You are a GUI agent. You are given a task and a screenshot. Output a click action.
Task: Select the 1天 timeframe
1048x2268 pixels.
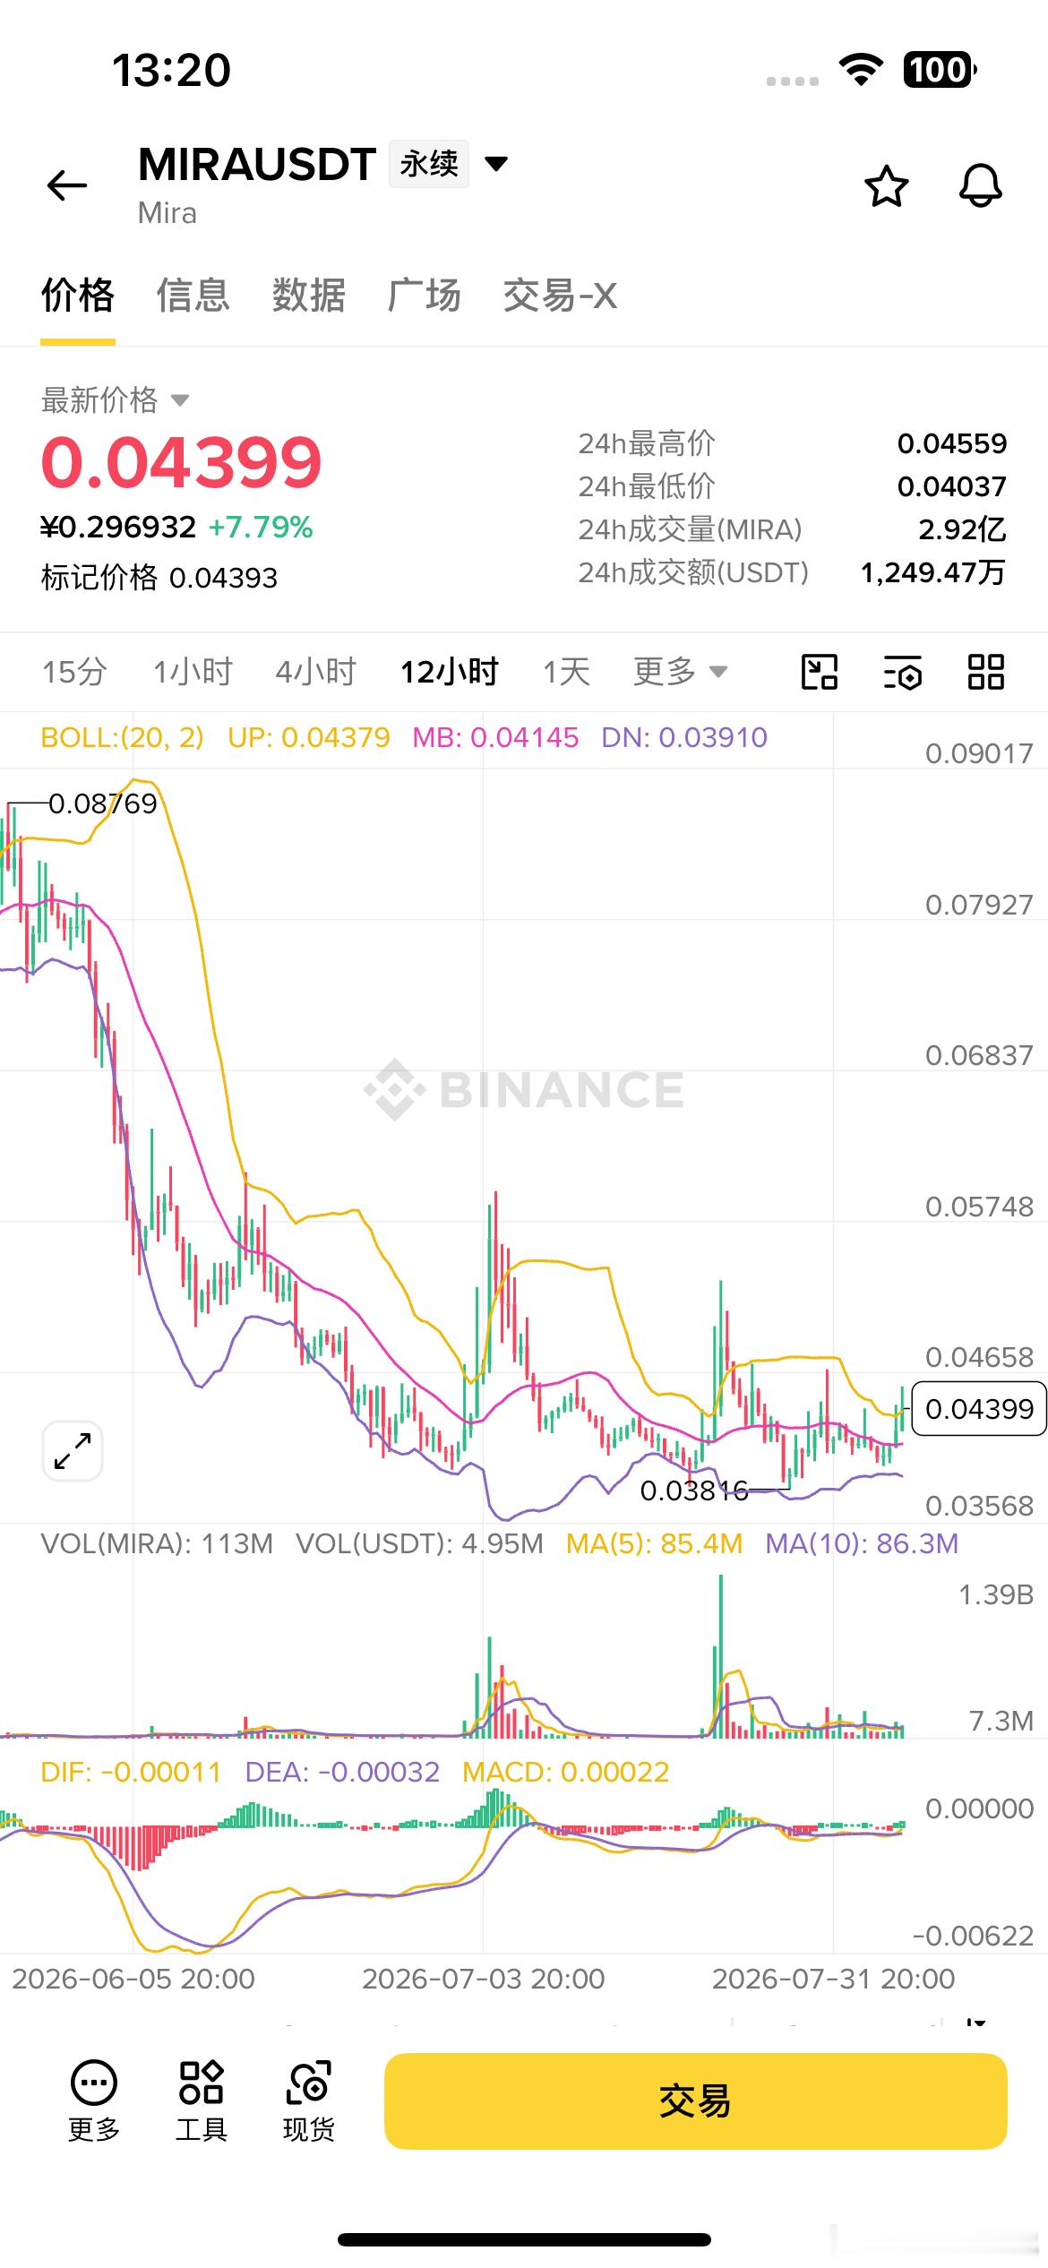[566, 671]
